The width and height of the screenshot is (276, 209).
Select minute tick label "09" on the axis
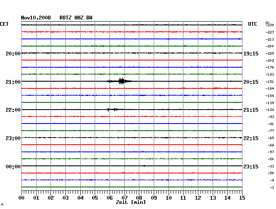(x=154, y=198)
